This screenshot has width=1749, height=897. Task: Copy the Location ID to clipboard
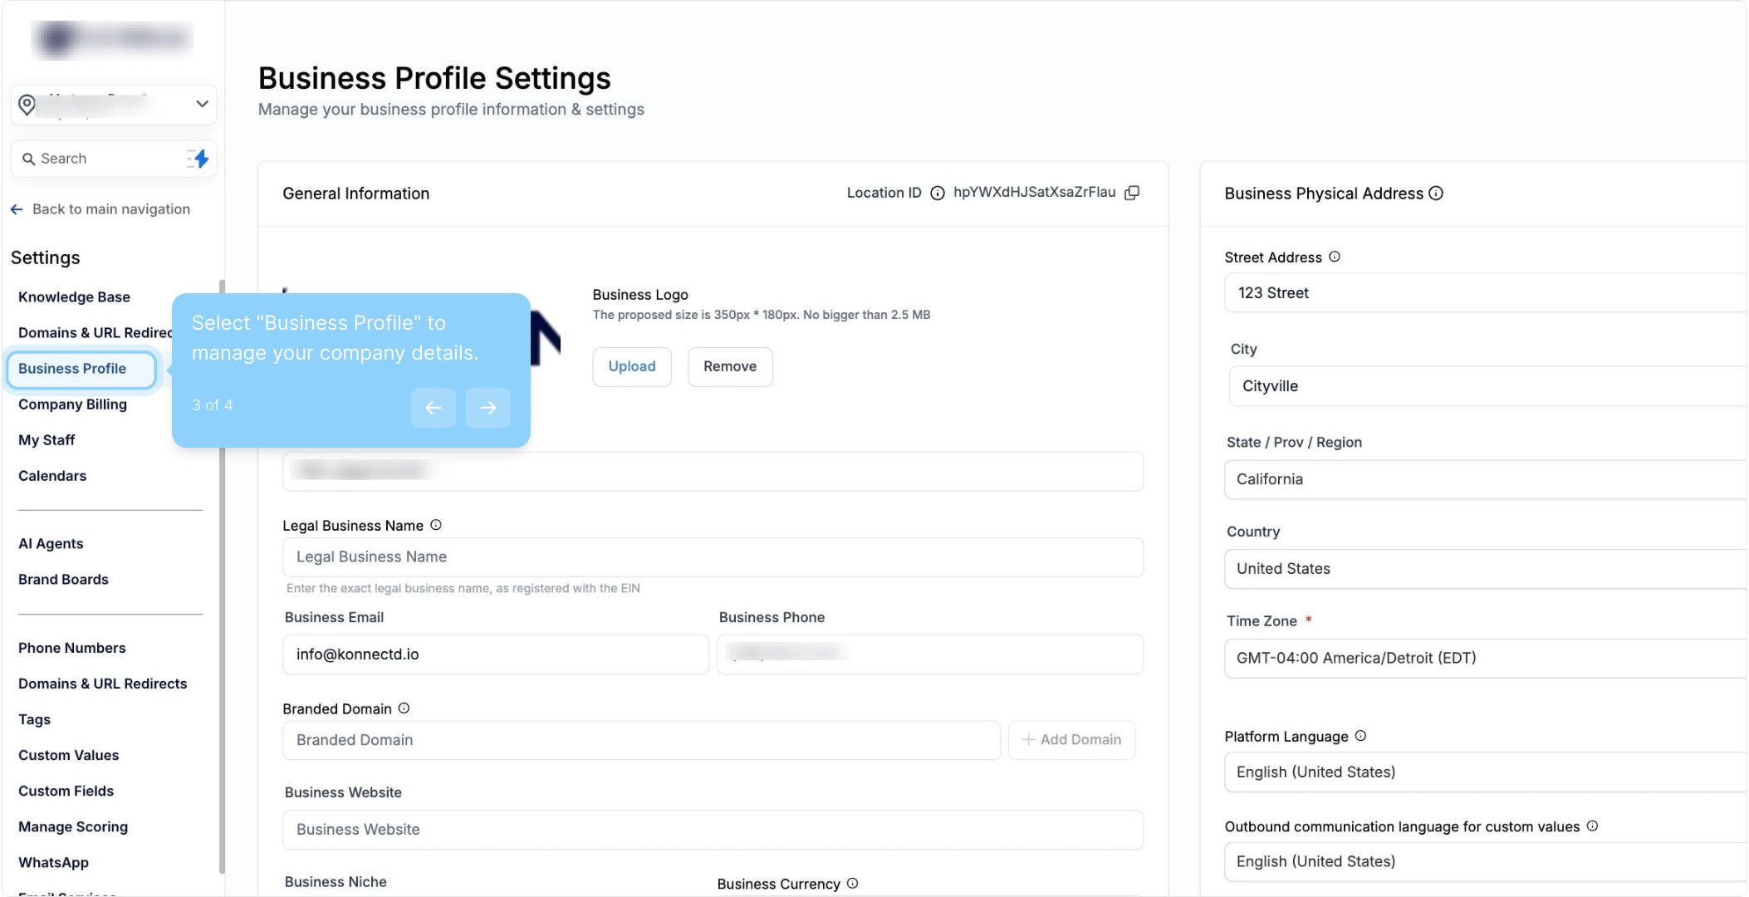coord(1132,193)
